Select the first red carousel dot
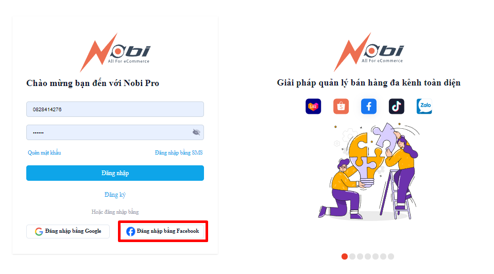The height and width of the screenshot is (274, 494). 345,256
